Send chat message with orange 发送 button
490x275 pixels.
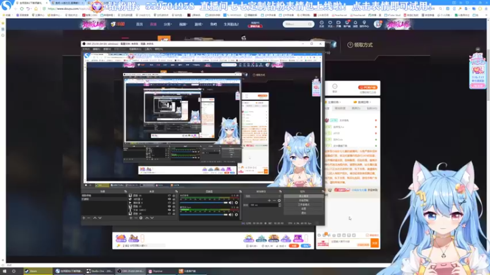[x=375, y=243]
